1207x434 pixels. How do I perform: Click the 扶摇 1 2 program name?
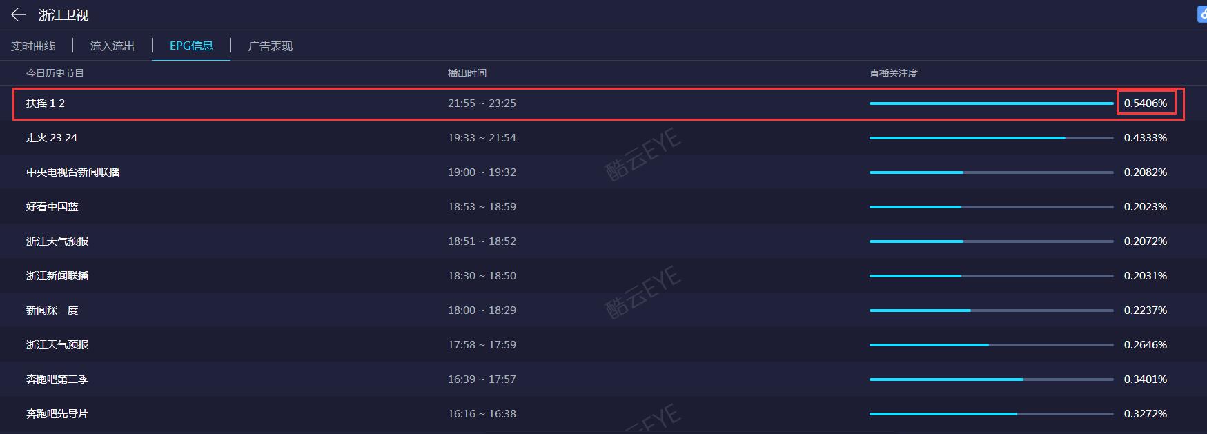46,103
